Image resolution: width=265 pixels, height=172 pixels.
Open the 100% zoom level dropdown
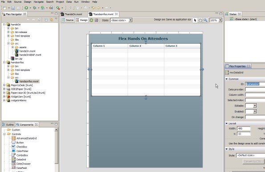(x=216, y=20)
